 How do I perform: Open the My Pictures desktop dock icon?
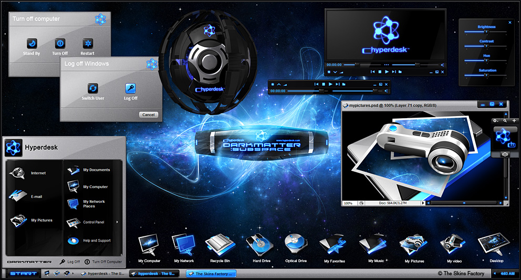coord(414,248)
